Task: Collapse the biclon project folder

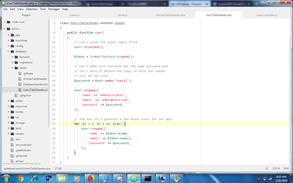Action: coord(5,29)
